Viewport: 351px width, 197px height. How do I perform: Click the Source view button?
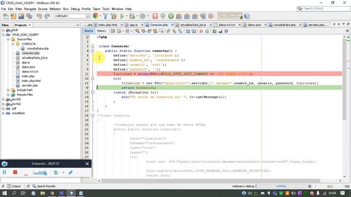(88, 31)
